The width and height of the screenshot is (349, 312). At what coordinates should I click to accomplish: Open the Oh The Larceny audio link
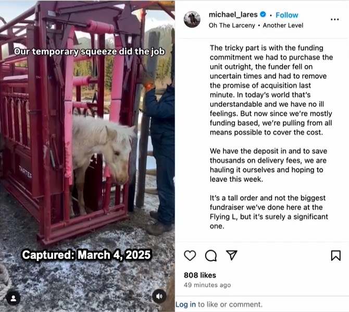pyautogui.click(x=232, y=26)
